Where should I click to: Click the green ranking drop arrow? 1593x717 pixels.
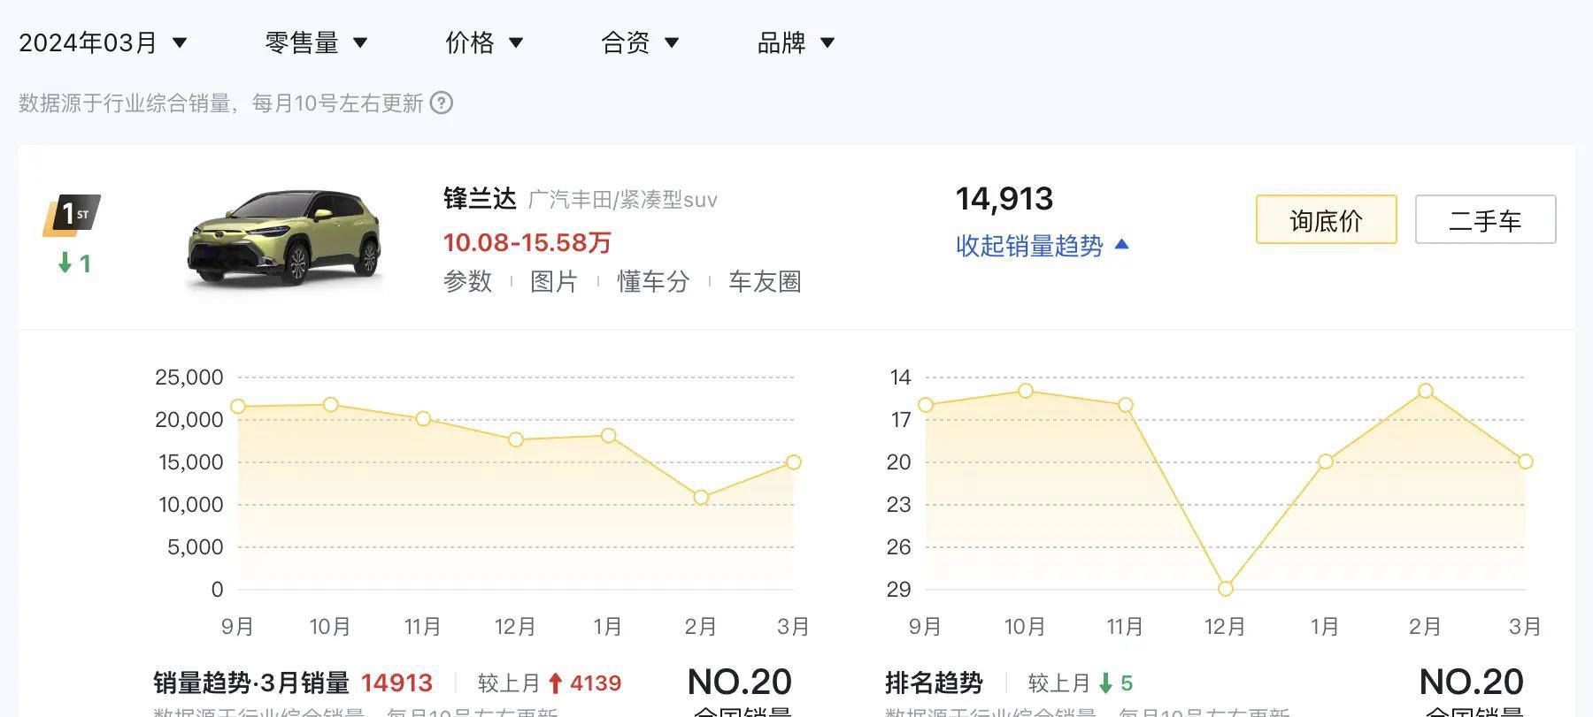[x=1105, y=683]
